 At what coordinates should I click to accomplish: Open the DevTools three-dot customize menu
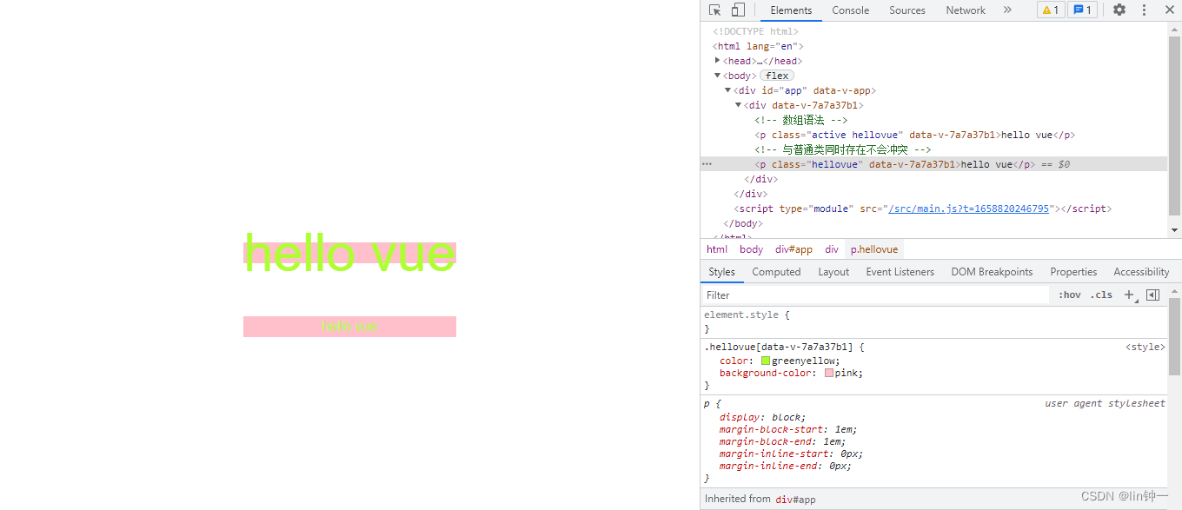[1144, 10]
